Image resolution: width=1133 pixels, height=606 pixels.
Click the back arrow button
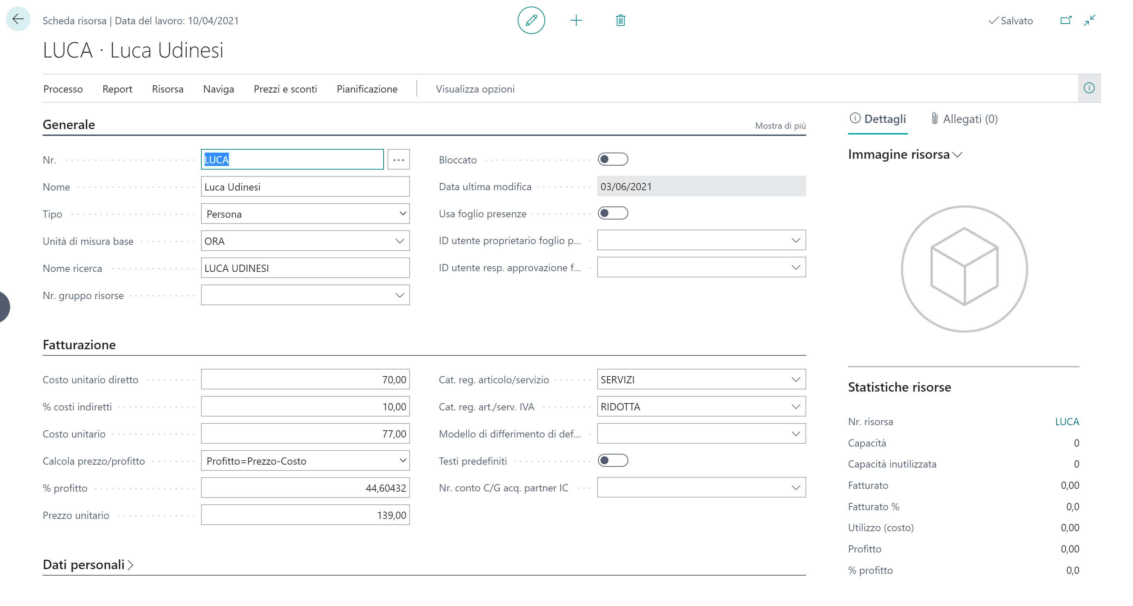(x=18, y=20)
